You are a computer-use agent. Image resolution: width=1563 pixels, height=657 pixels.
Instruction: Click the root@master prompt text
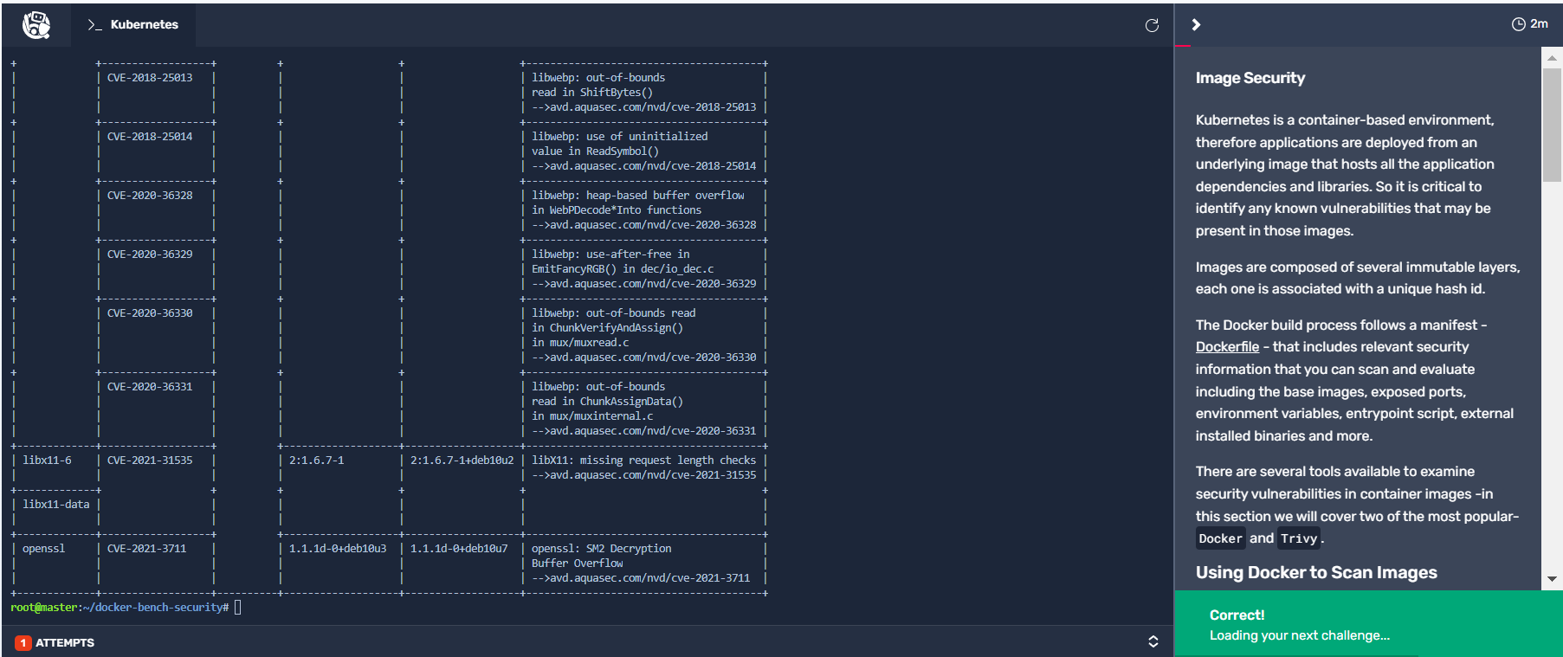(x=43, y=608)
